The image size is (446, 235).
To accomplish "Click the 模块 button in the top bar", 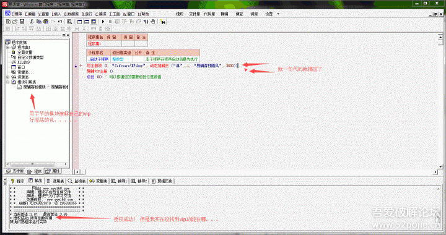I will point(180,14).
